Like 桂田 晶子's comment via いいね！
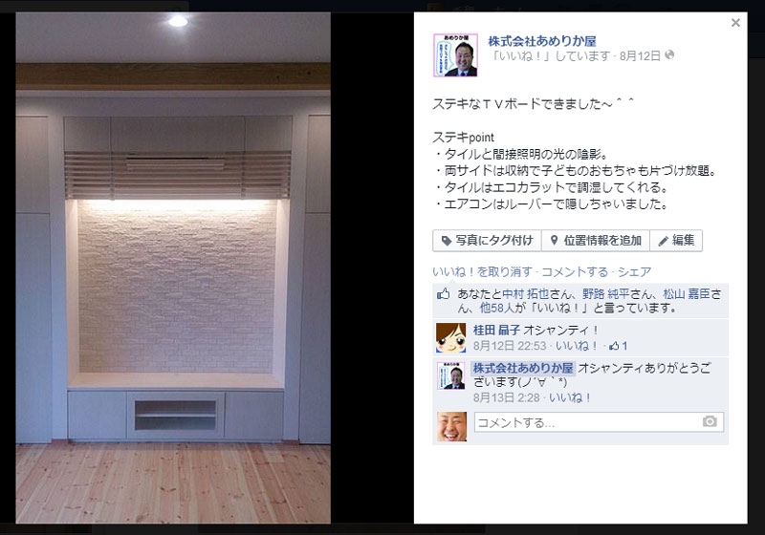Image resolution: width=765 pixels, height=535 pixels. click(577, 346)
